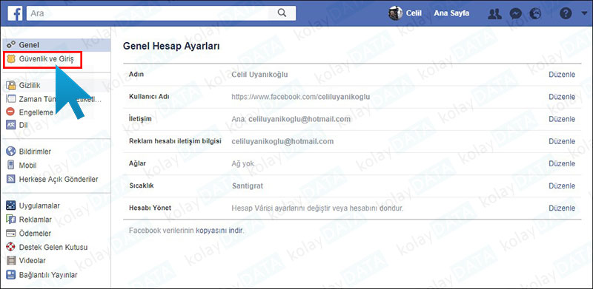Click the Reklamlar icon

click(x=11, y=220)
